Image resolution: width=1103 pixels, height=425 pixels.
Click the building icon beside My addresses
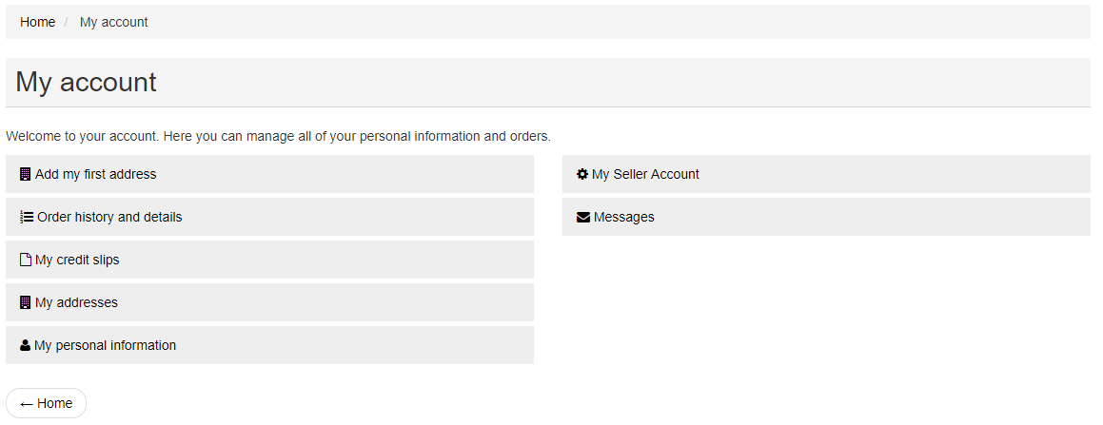click(x=26, y=302)
